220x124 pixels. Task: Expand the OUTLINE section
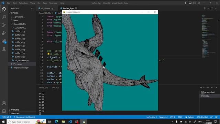[15, 110]
